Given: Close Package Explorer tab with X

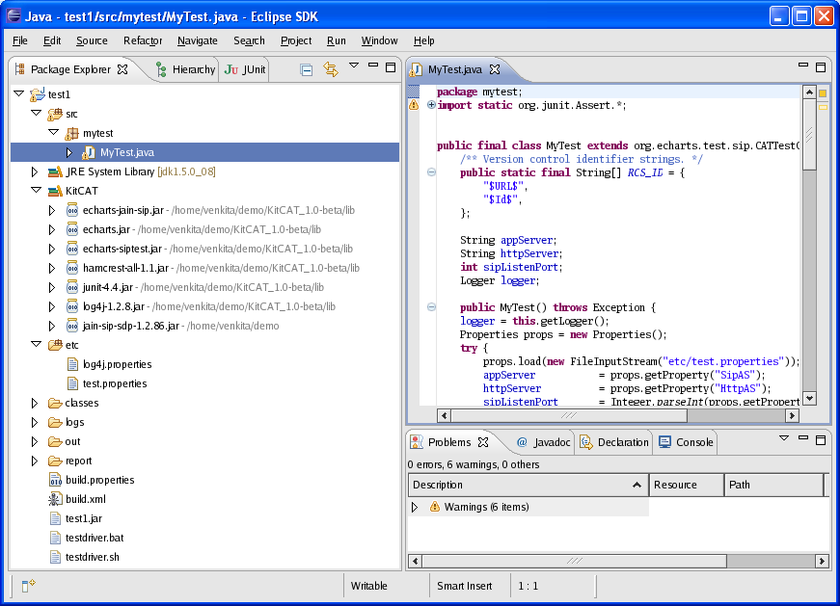Looking at the screenshot, I should (x=122, y=69).
